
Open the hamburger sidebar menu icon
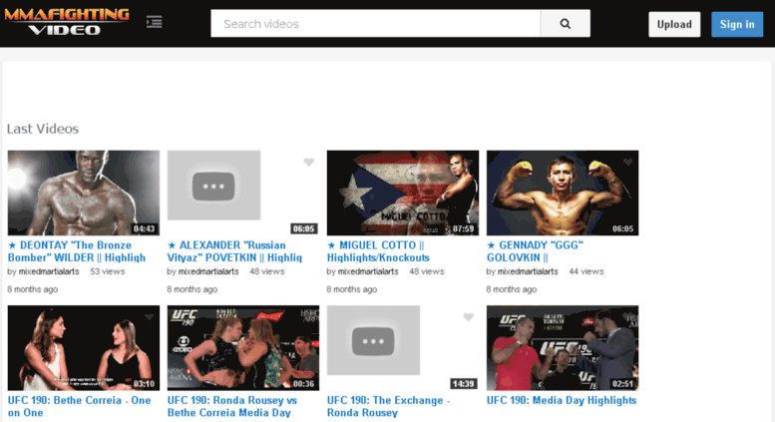[155, 22]
